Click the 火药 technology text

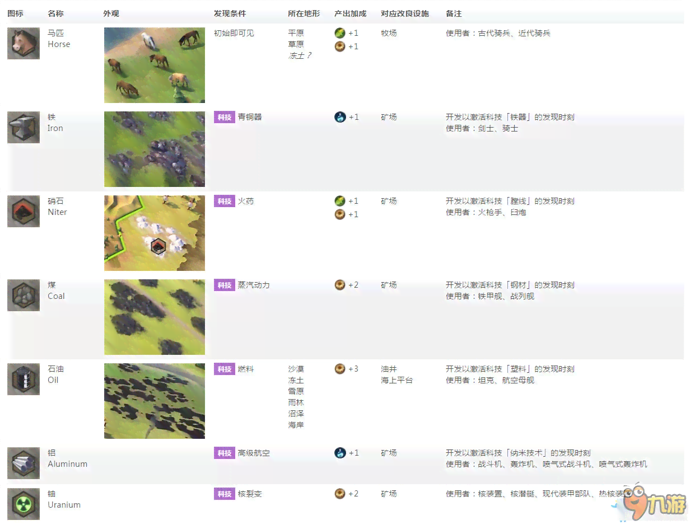point(246,201)
